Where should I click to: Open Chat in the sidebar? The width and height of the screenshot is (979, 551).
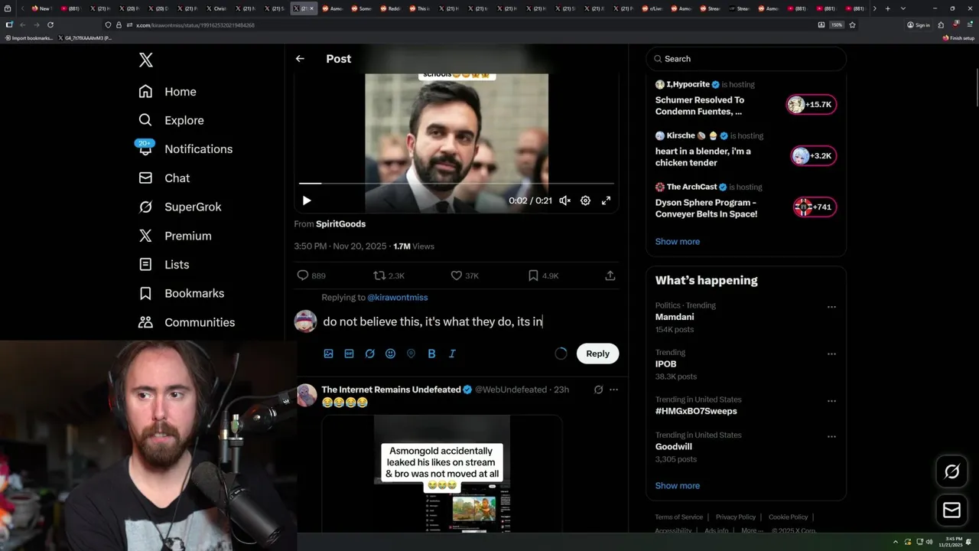click(164, 178)
